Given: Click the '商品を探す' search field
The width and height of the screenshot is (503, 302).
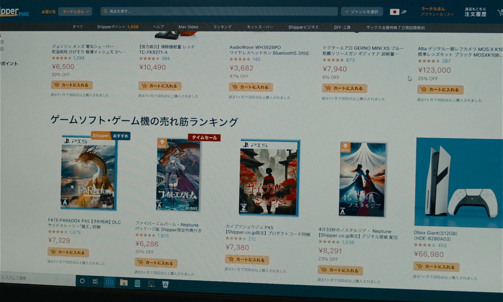Looking at the screenshot, I should click(x=219, y=11).
